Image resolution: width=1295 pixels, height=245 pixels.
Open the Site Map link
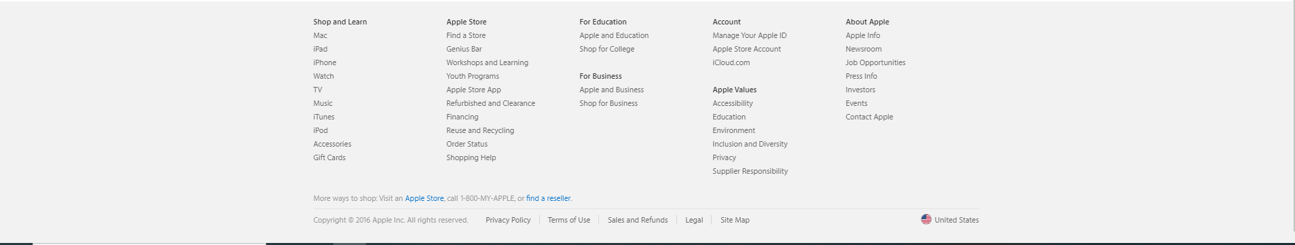point(735,220)
